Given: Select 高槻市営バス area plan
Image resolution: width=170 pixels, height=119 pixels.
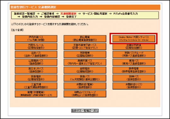Looking at the screenshot, I should pos(85,62).
